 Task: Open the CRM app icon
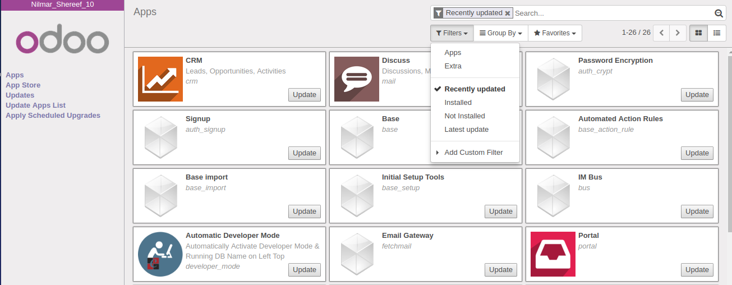(x=160, y=79)
